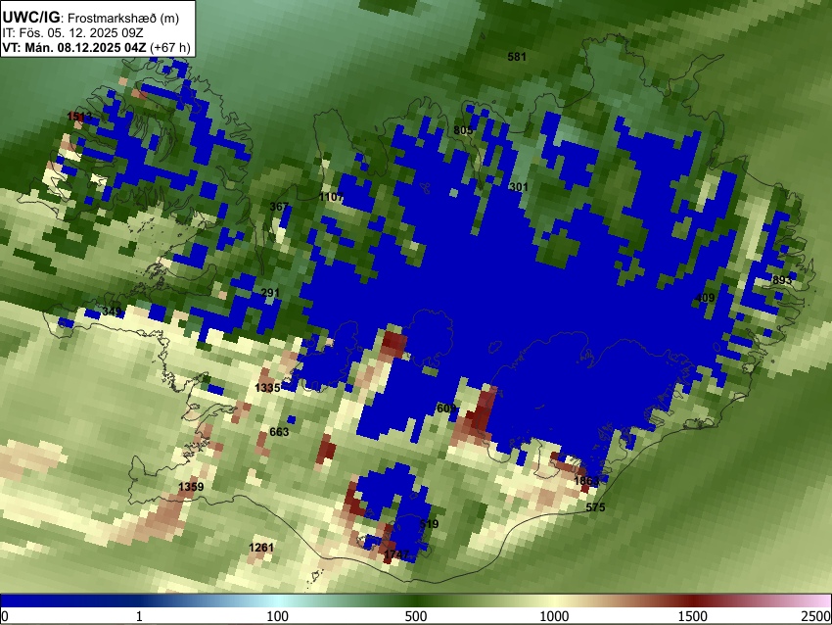
Task: Click the map value 1335
Action: 267,388
